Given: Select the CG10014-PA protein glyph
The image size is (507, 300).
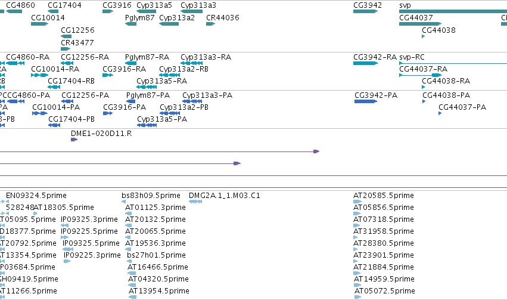Looking at the screenshot, I should click(x=40, y=113).
